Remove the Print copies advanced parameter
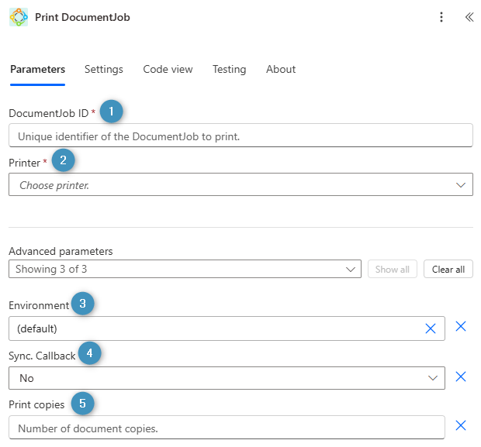 click(460, 425)
